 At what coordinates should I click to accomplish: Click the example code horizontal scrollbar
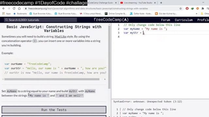pyautogui.click(x=52, y=79)
